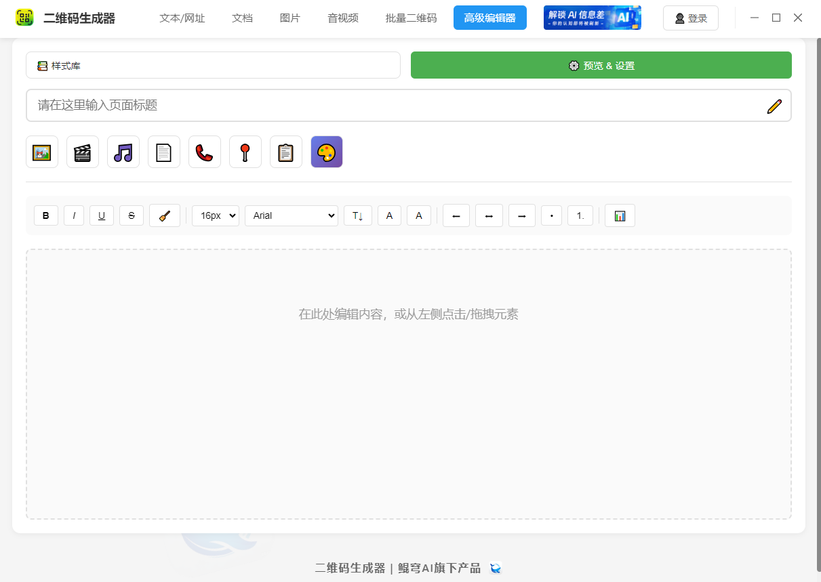Image resolution: width=821 pixels, height=582 pixels.
Task: Toggle underline formatting
Action: point(102,215)
